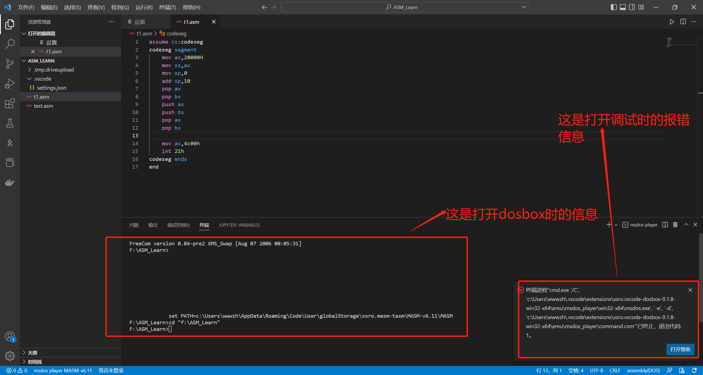The height and width of the screenshot is (375, 703).
Task: Run the t1.asm file with play icon
Action: coord(672,22)
